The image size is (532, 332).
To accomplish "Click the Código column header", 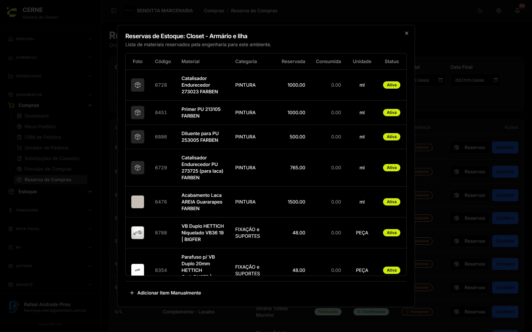I will coord(163,61).
